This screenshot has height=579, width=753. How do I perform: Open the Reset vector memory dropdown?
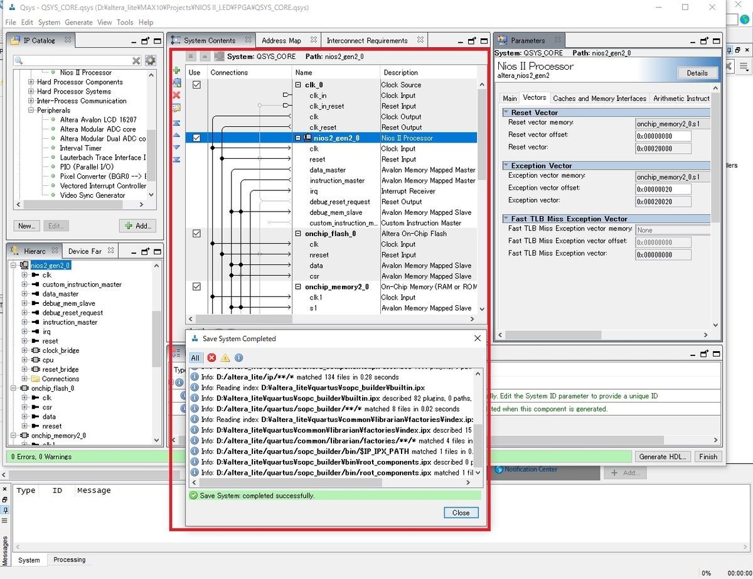pyautogui.click(x=673, y=124)
